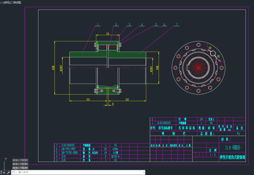Select part balloon number 2
The image size is (254, 175).
click(x=116, y=25)
